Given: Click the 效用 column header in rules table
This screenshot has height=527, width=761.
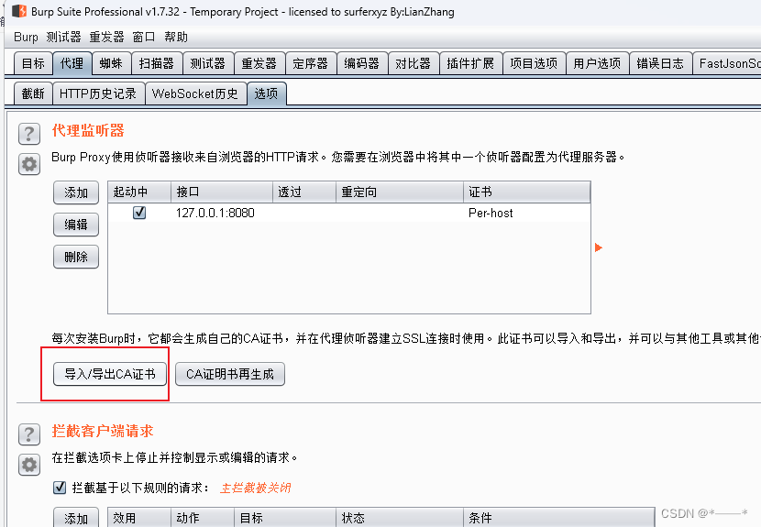Looking at the screenshot, I should pyautogui.click(x=139, y=518).
